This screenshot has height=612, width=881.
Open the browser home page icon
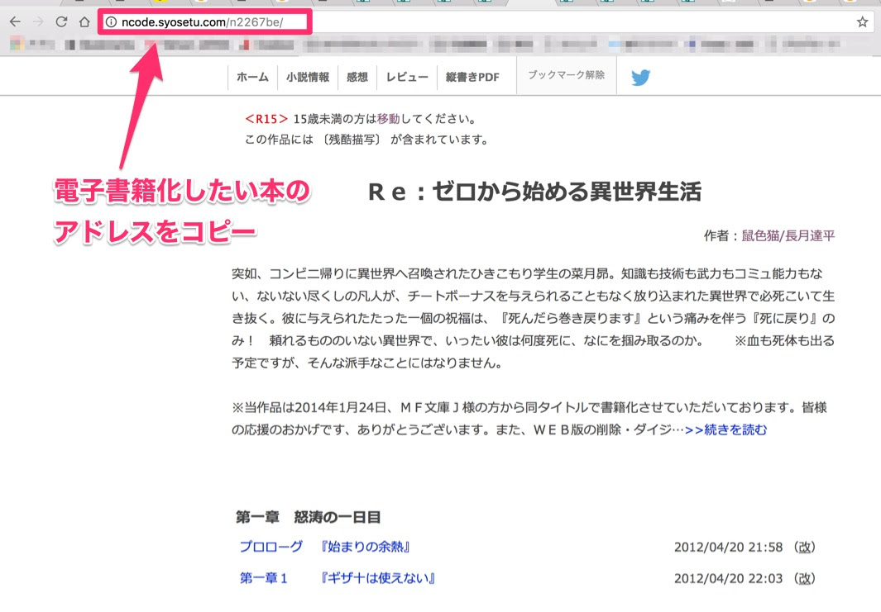click(84, 21)
